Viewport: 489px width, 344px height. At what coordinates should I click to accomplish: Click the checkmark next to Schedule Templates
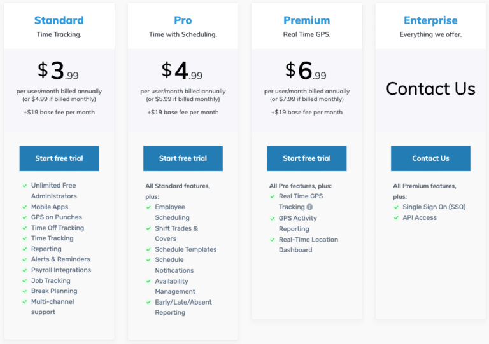coord(148,249)
